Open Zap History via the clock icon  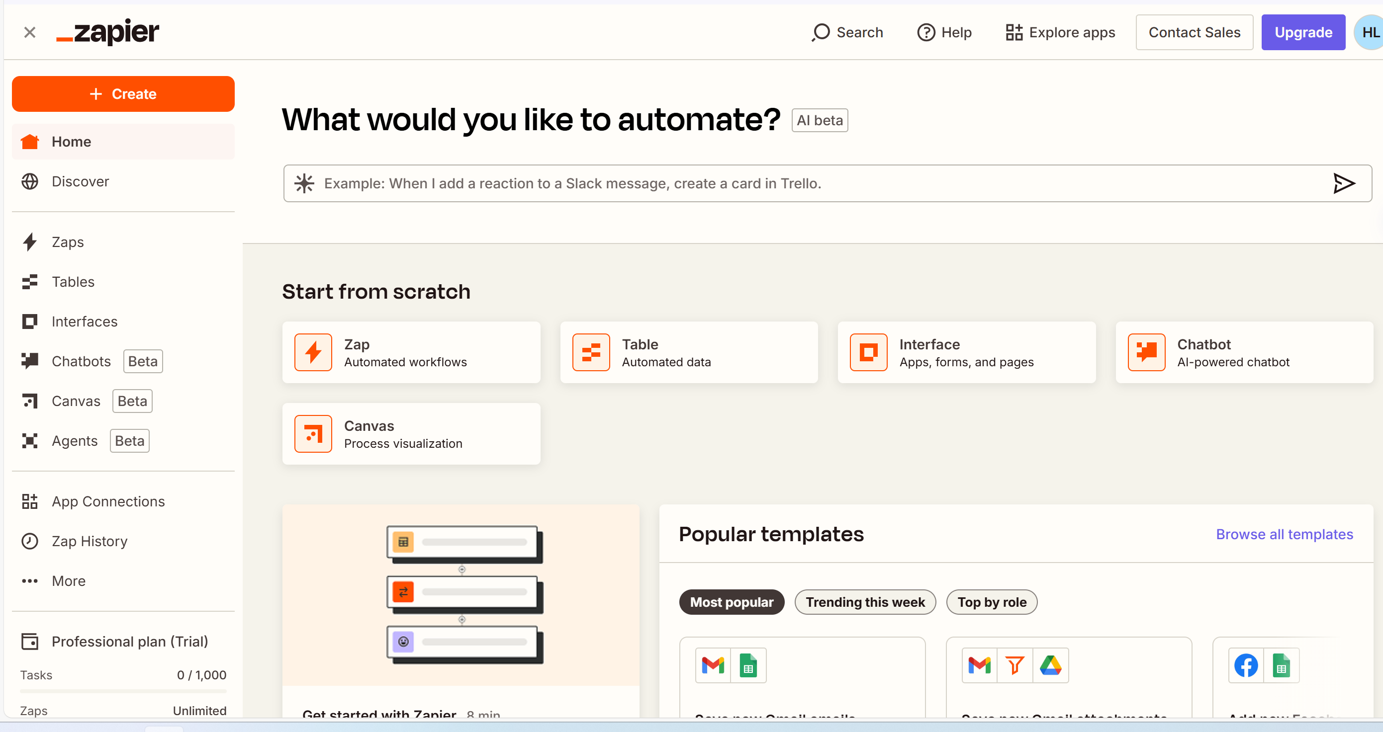[x=30, y=541]
